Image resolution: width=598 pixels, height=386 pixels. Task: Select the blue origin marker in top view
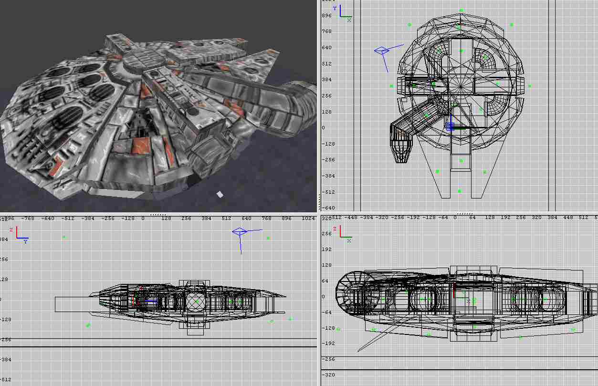pos(450,126)
